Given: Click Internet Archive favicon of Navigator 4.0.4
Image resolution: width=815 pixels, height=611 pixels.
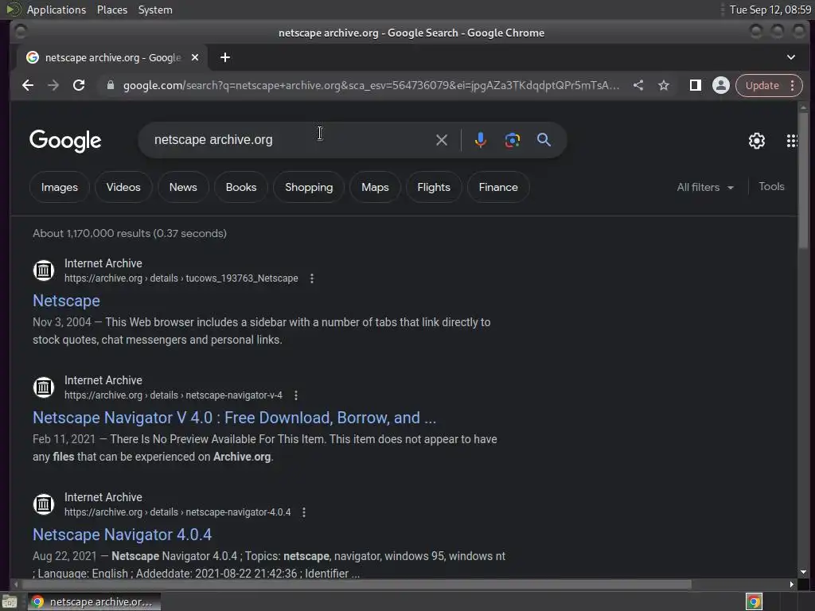Looking at the screenshot, I should [x=44, y=504].
